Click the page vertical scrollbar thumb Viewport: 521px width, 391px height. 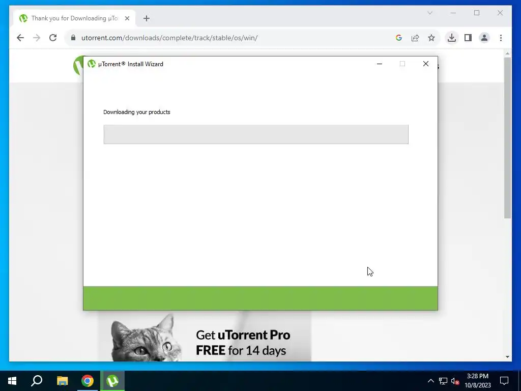click(x=507, y=137)
